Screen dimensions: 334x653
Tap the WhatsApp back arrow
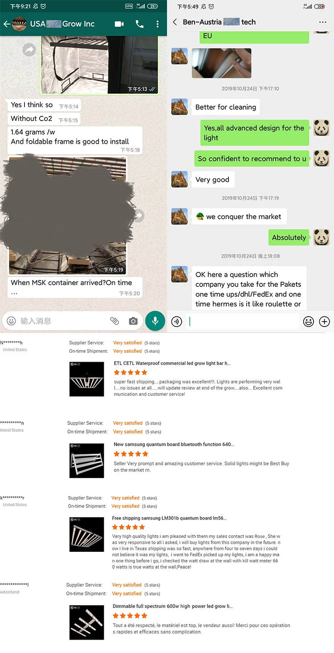pos(6,24)
